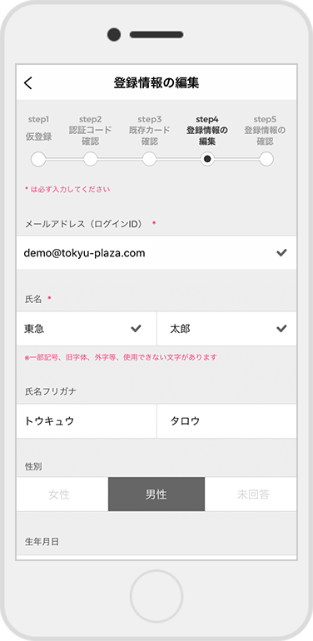Tap the back arrow in the header

coord(27,83)
